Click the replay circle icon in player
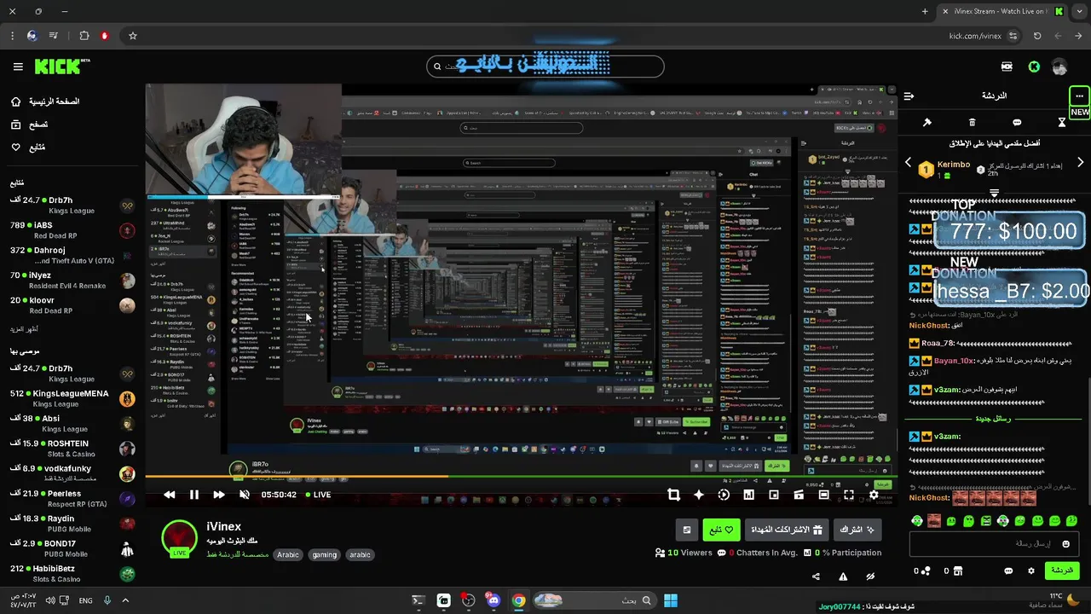Viewport: 1091px width, 614px height. pyautogui.click(x=724, y=495)
